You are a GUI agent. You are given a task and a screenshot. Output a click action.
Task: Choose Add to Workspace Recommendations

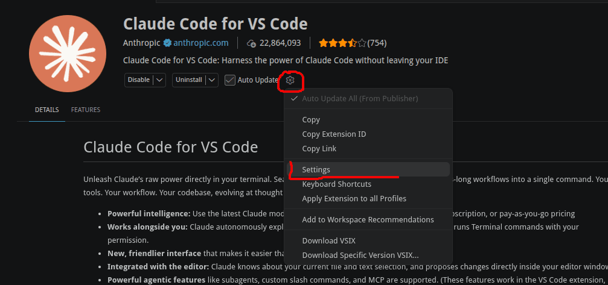[368, 220]
